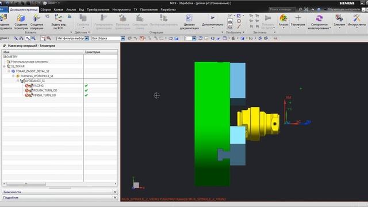Image resolution: width=368 pixels, height=207 pixels.
Task: Click shaded cube icon in selection bar
Action: pos(177,39)
